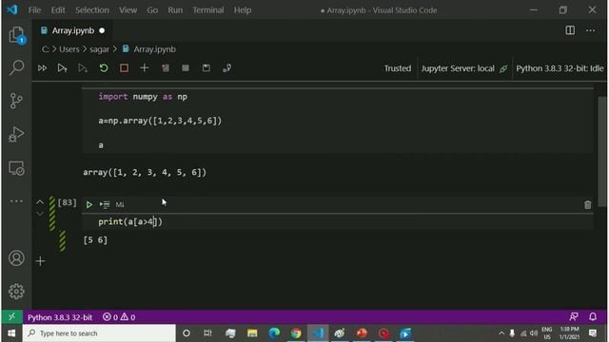The image size is (609, 342).
Task: Change cell 83 to markdown
Action: coord(120,204)
